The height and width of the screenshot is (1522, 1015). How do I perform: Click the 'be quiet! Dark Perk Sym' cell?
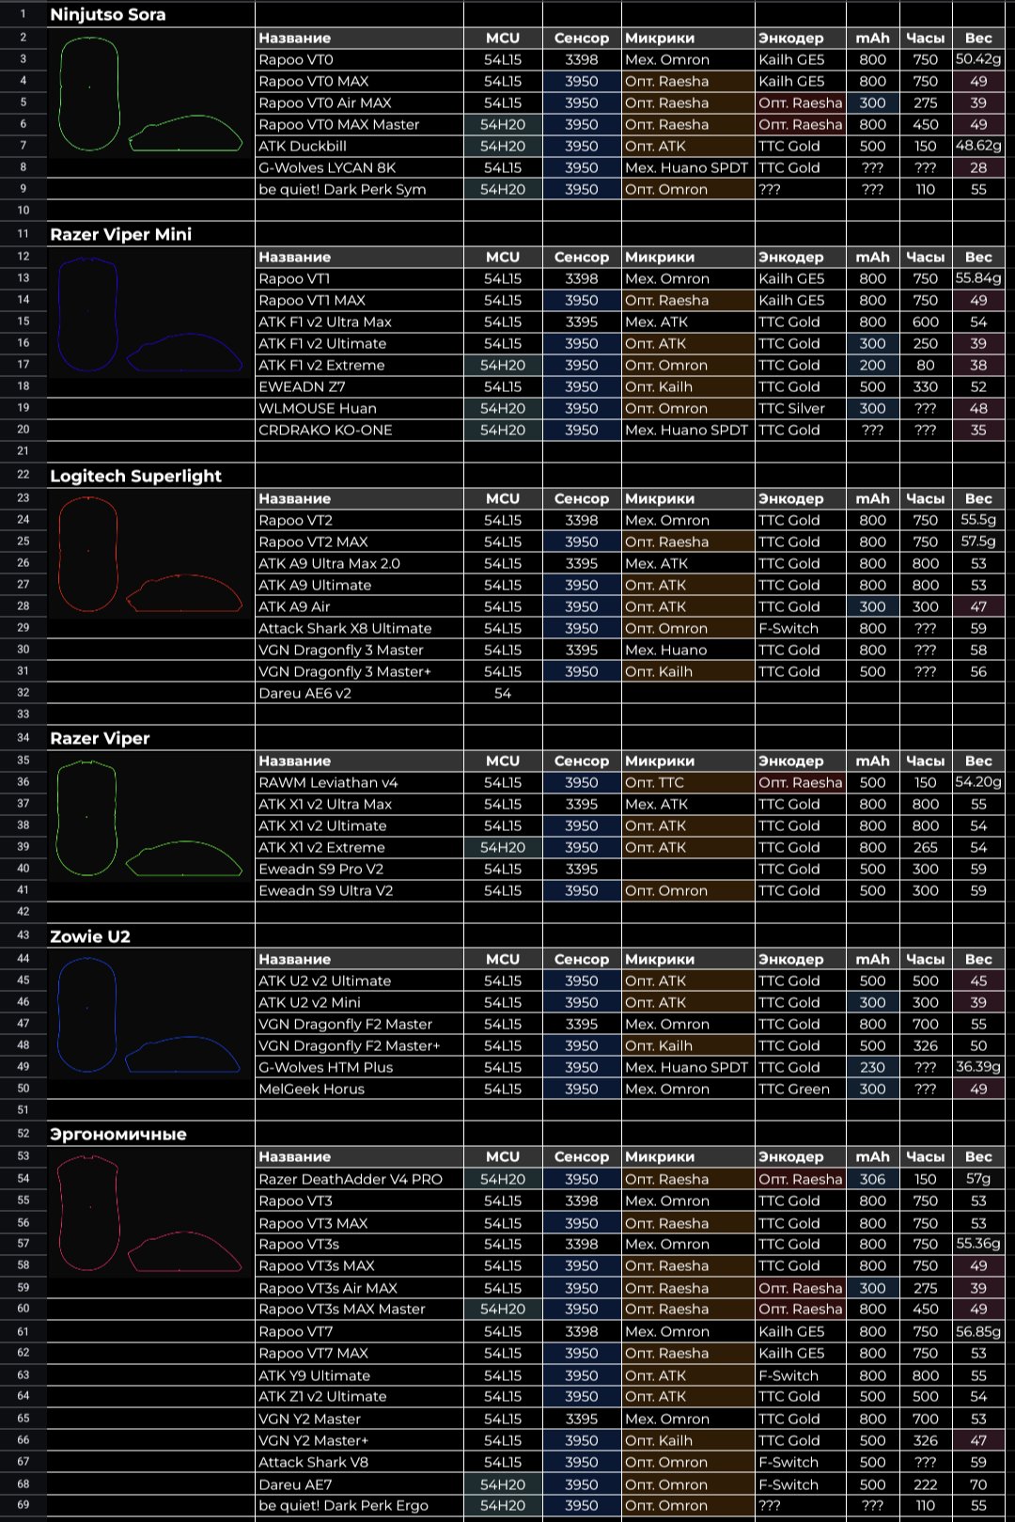pos(360,189)
